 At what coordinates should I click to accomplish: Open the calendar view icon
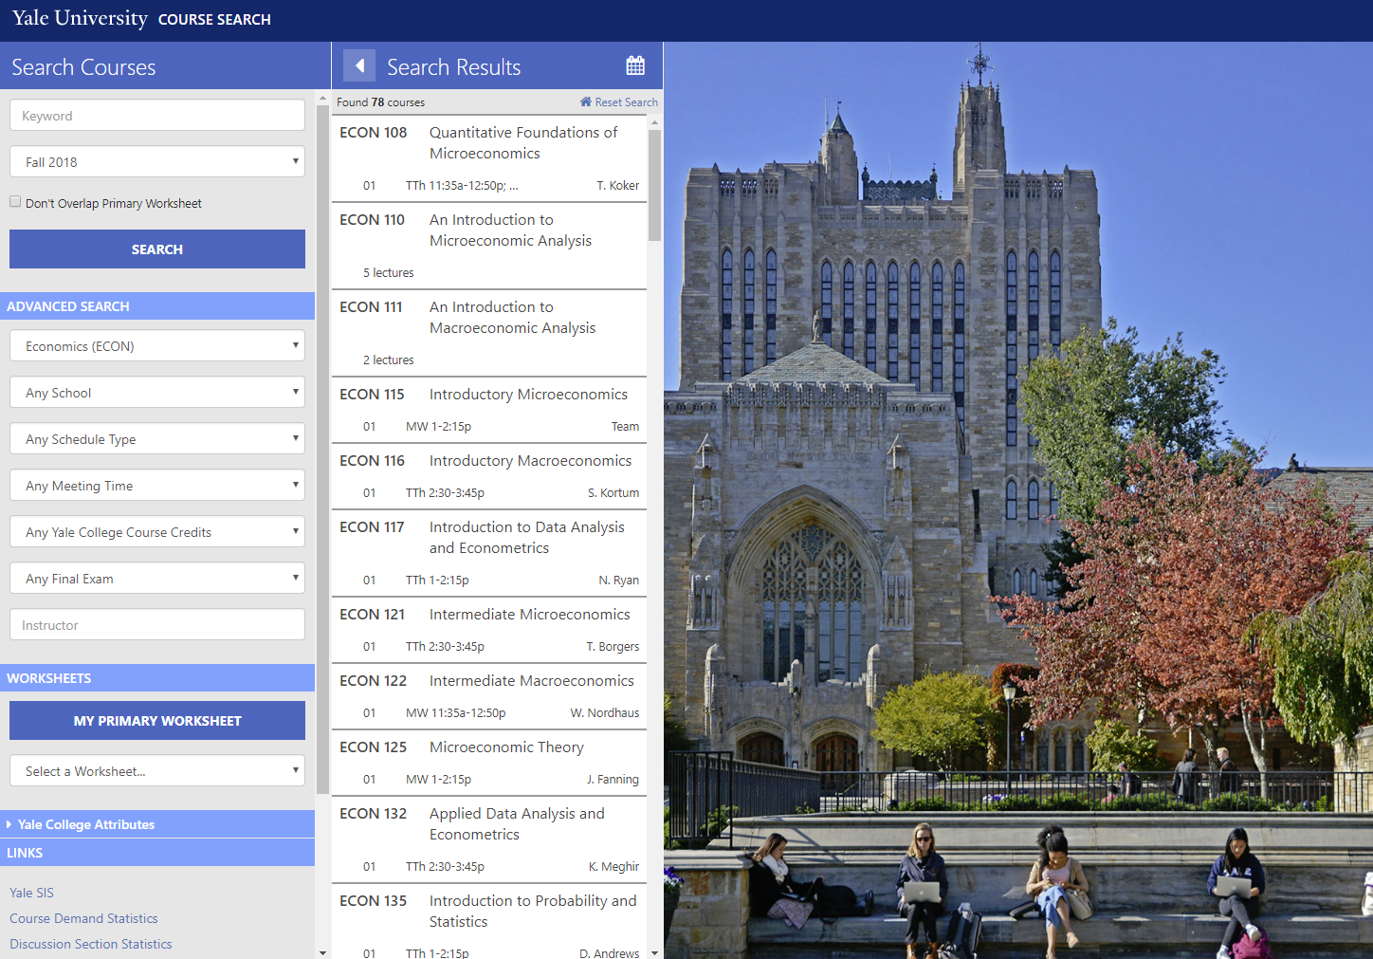[x=635, y=65]
